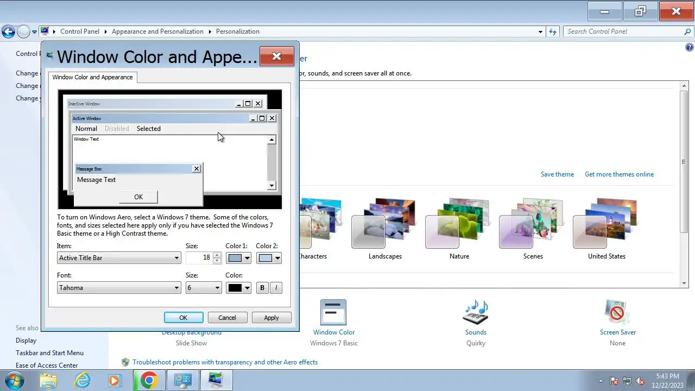The image size is (695, 391).
Task: Click the volume tray icon
Action: coord(641,381)
